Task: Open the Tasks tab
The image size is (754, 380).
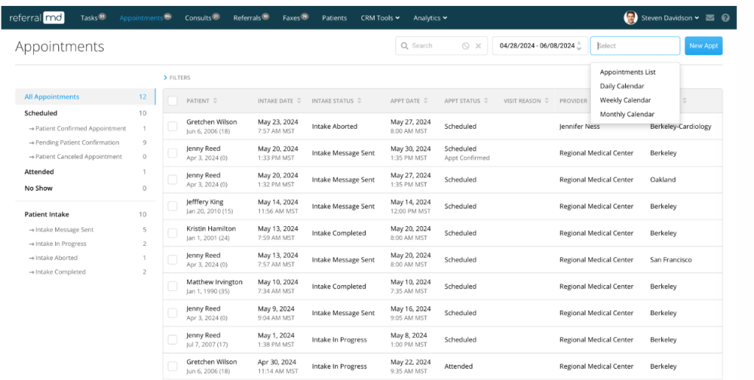Action: pos(93,18)
